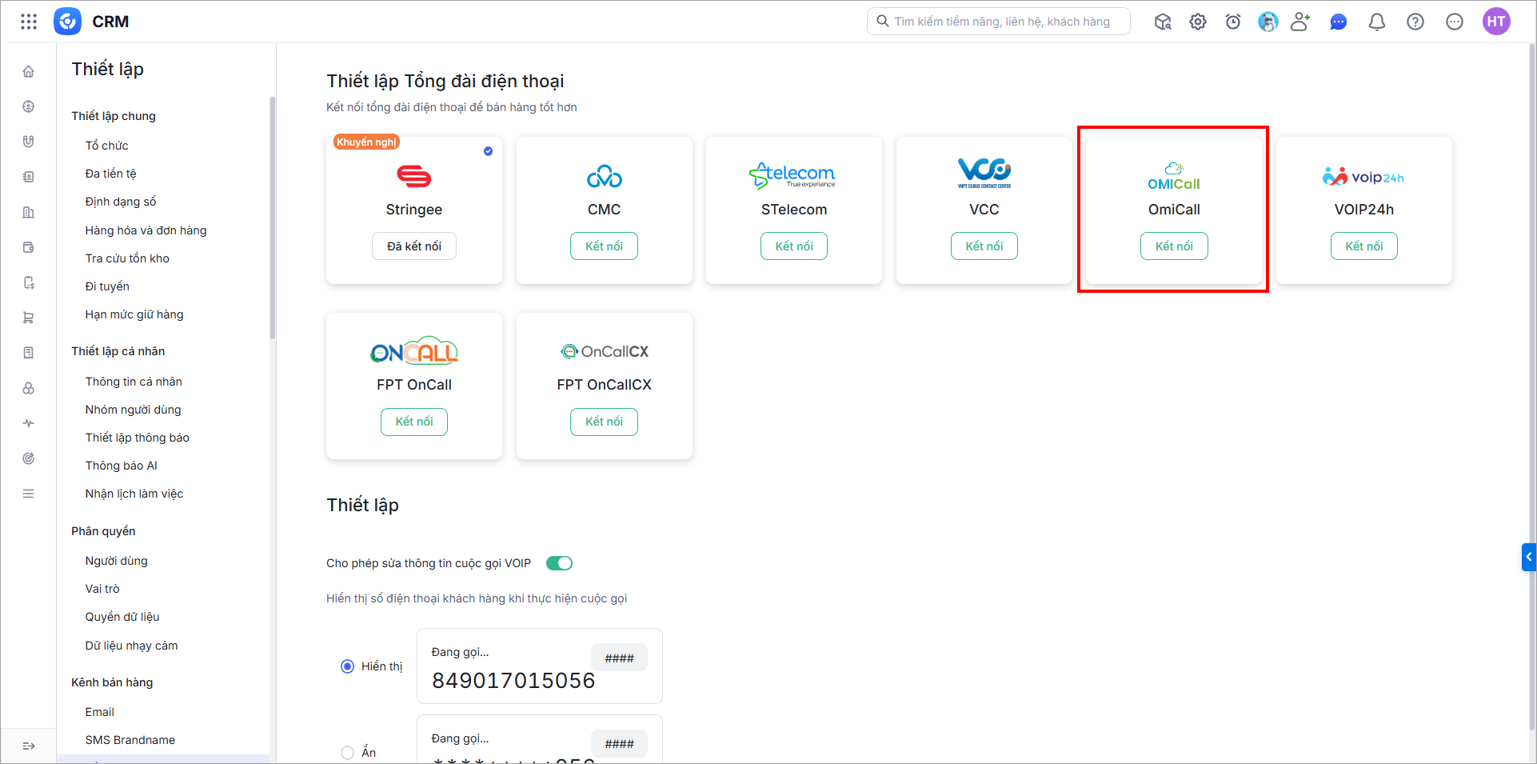The image size is (1537, 764).
Task: Open Đa tiền tệ settings
Action: pos(111,174)
